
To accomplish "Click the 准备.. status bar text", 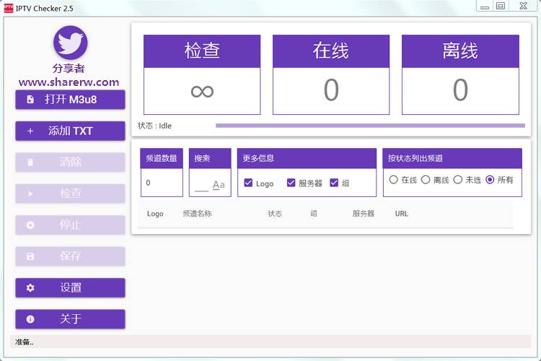I will coord(24,342).
